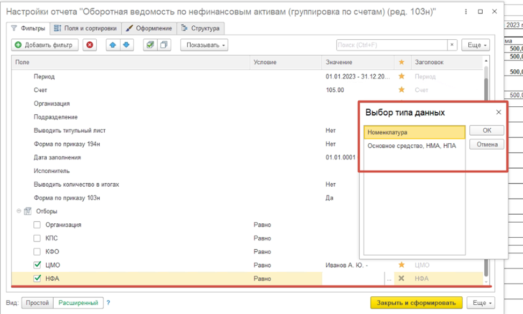Open Показывать dropdown
The width and height of the screenshot is (523, 314).
(x=204, y=45)
